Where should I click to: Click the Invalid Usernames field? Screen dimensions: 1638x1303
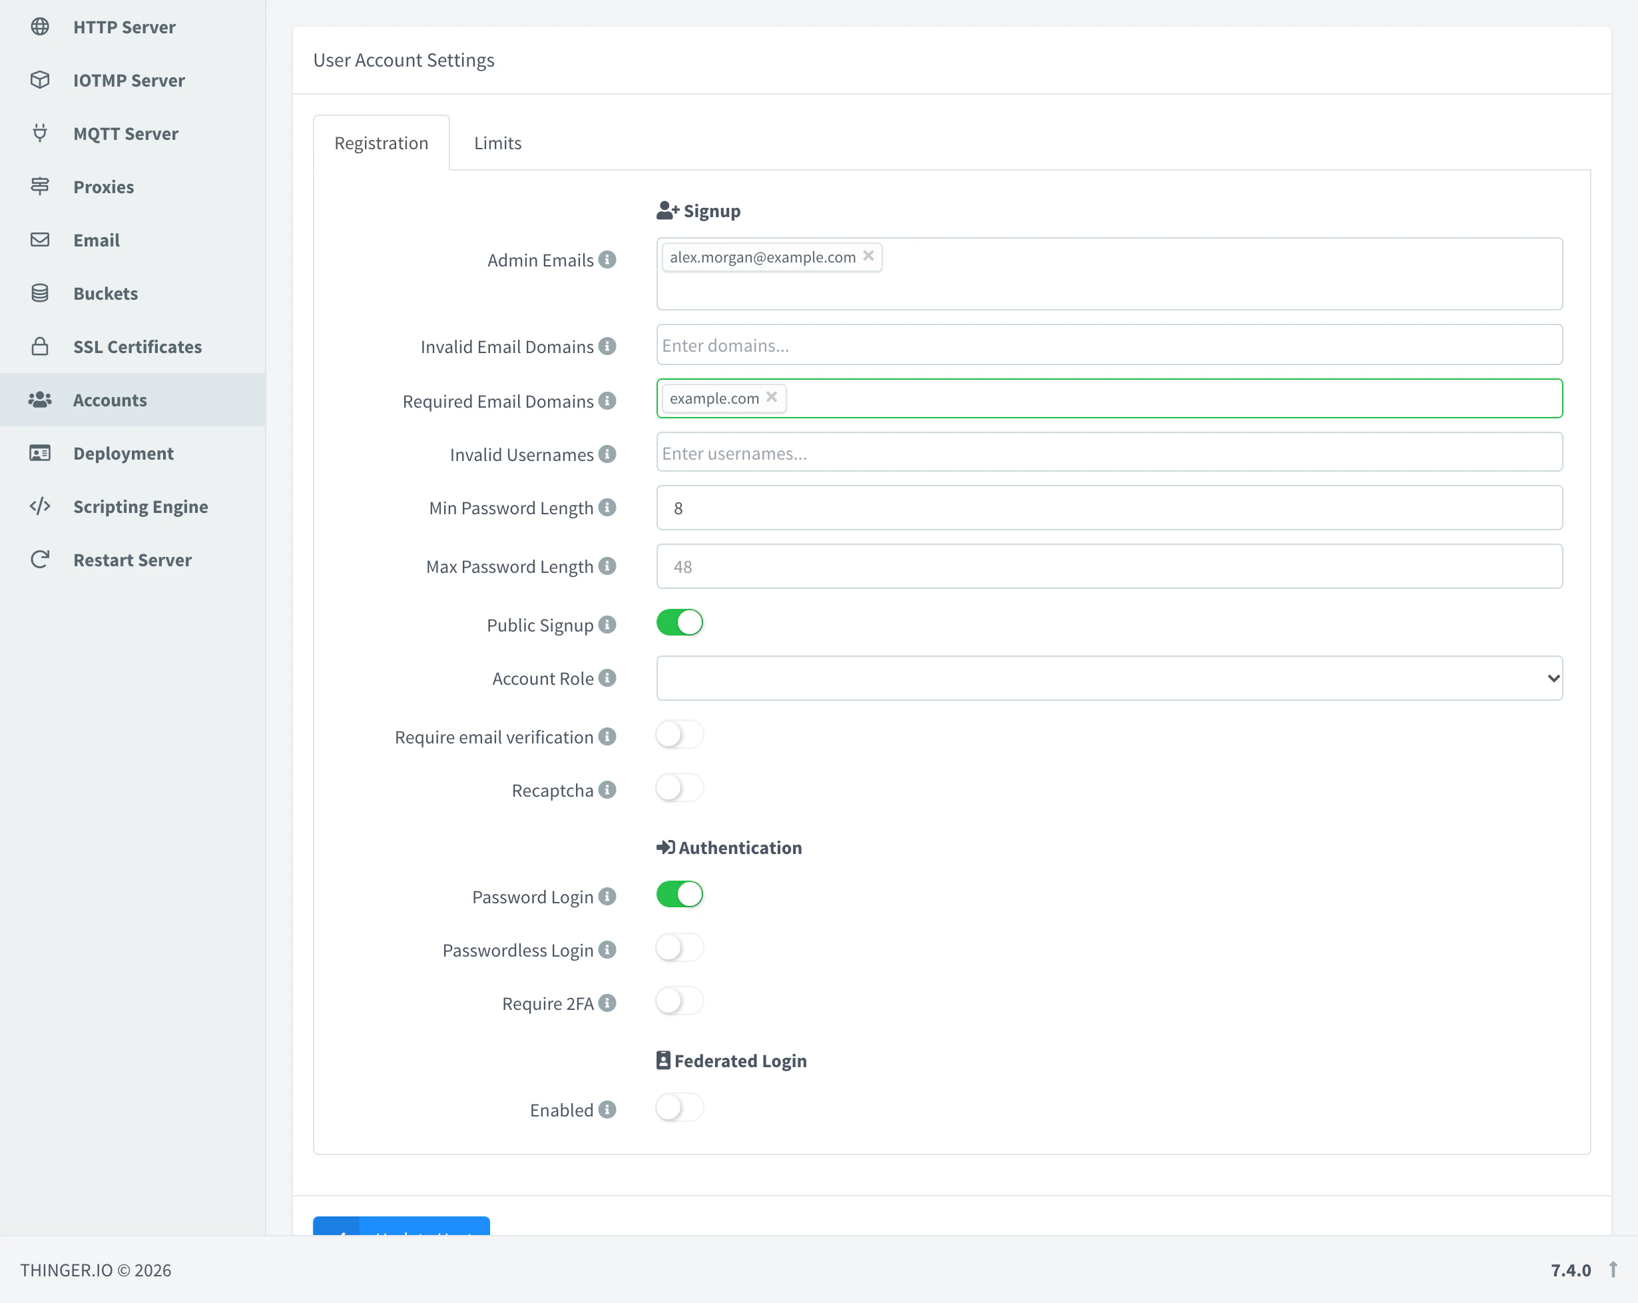tap(1109, 453)
